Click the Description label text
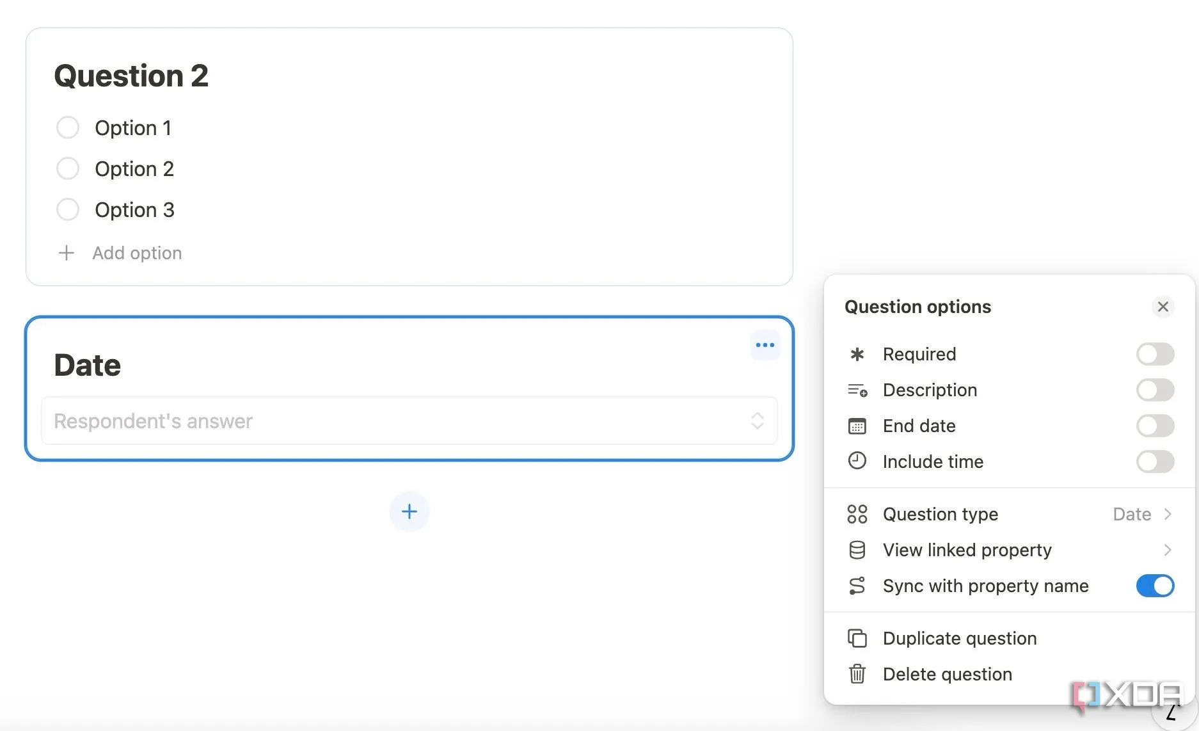1199x731 pixels. click(x=930, y=390)
